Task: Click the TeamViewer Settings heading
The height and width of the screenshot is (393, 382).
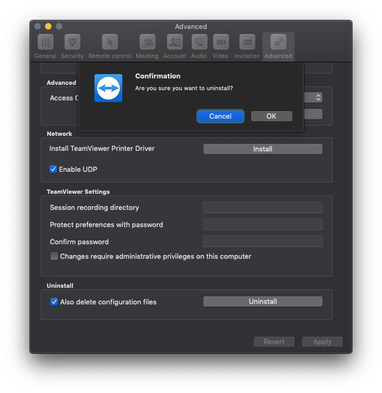Action: pos(78,192)
